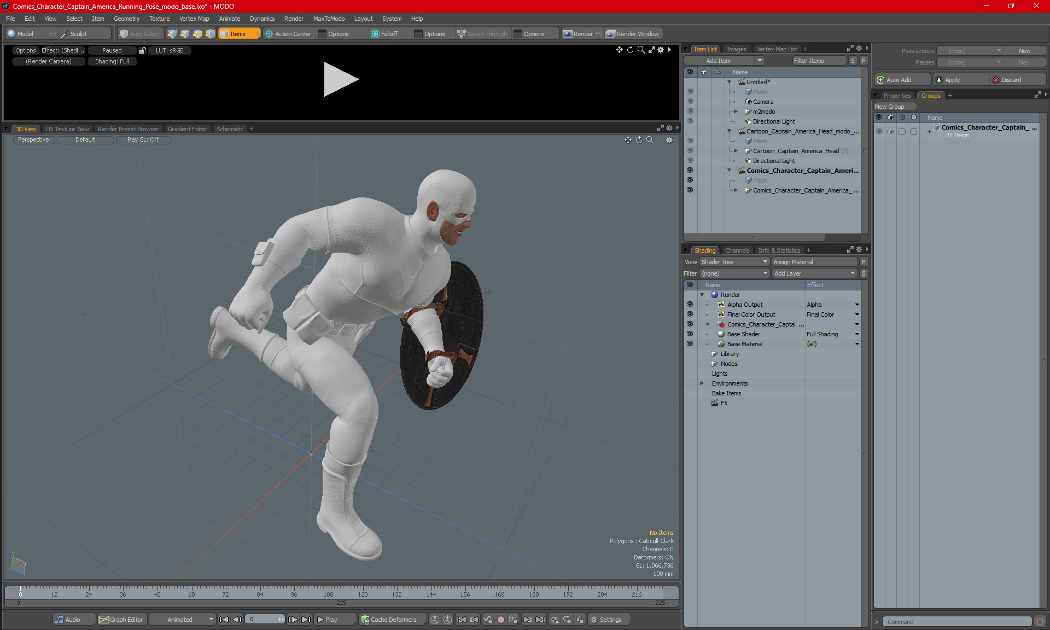Click preview viewport zoom magnifier icon
This screenshot has height=630, width=1050.
tap(641, 50)
